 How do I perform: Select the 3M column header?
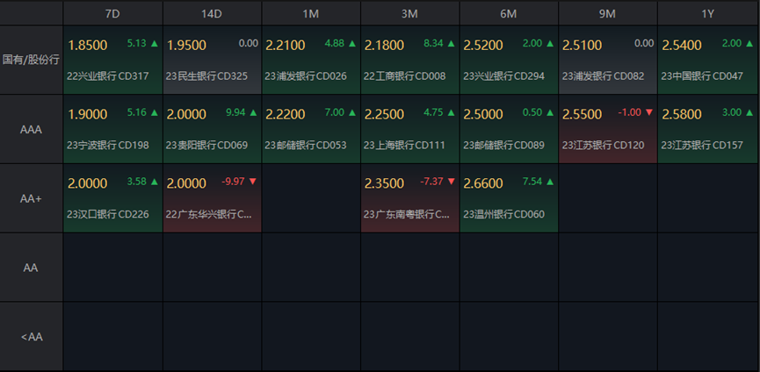coord(409,13)
